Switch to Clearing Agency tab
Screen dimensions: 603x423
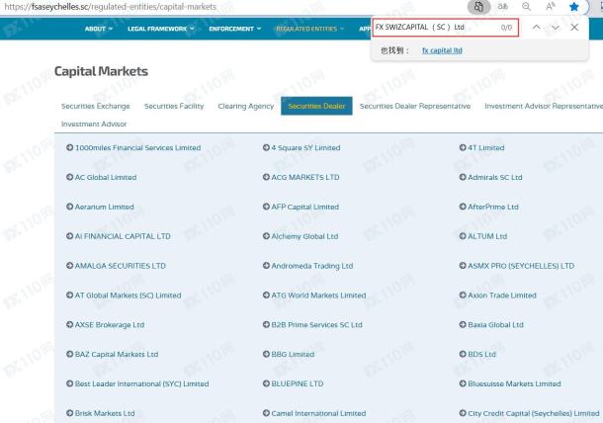click(x=246, y=106)
